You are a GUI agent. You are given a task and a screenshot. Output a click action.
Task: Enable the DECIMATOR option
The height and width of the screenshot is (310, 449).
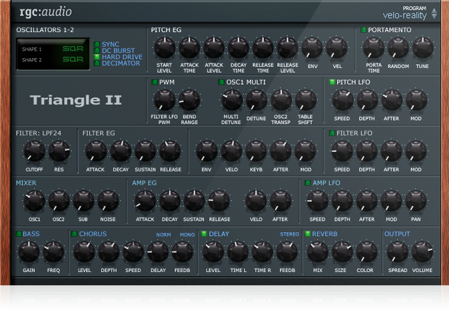tap(97, 63)
